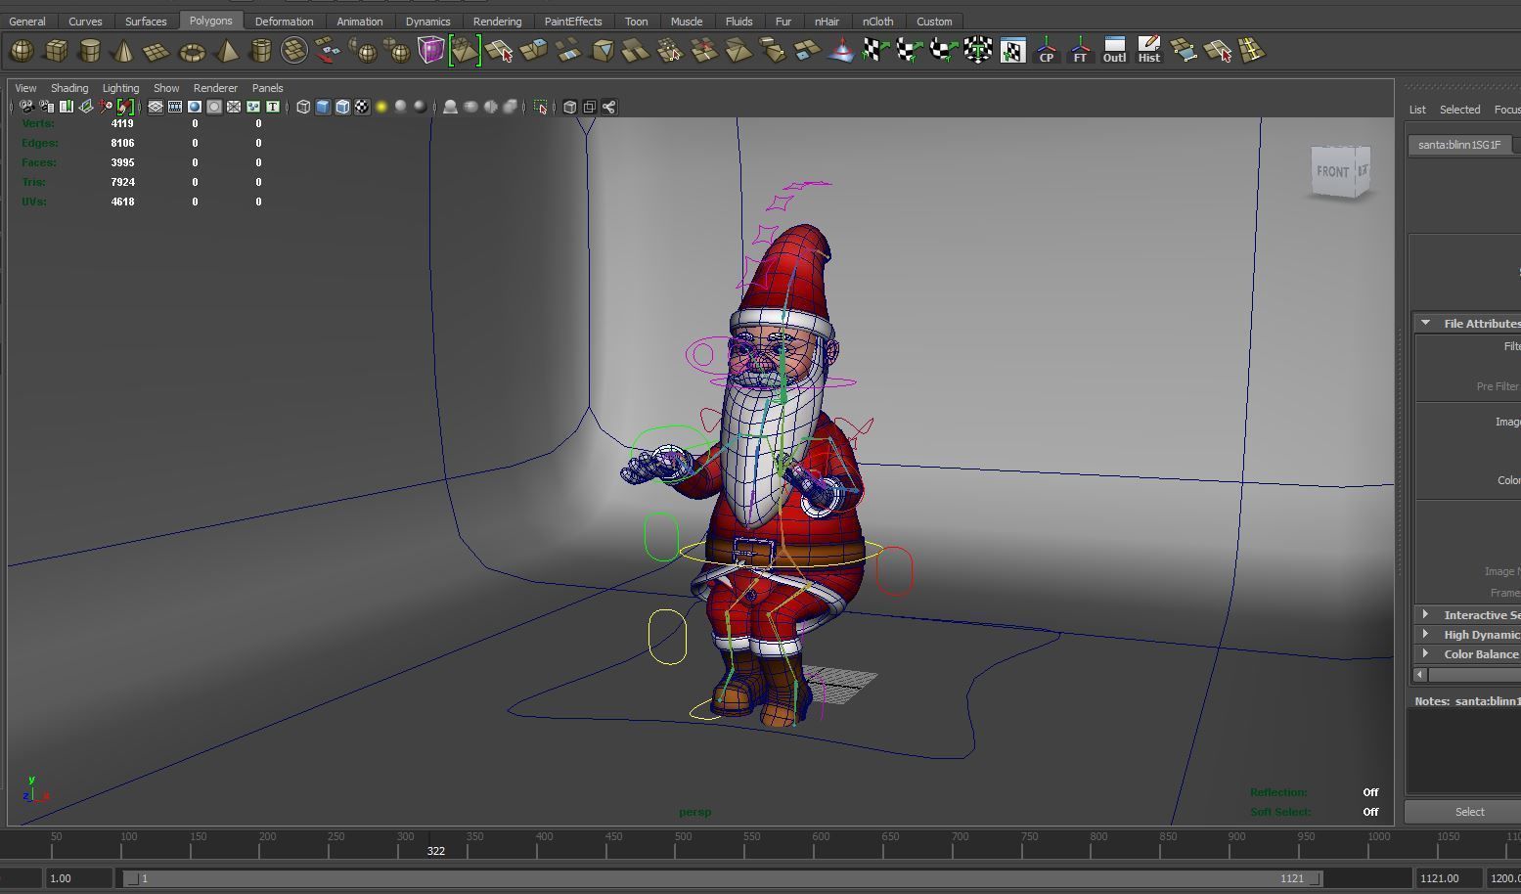Screen dimensions: 1521x894
Task: Toggle textured display checker icon
Action: coord(362,107)
